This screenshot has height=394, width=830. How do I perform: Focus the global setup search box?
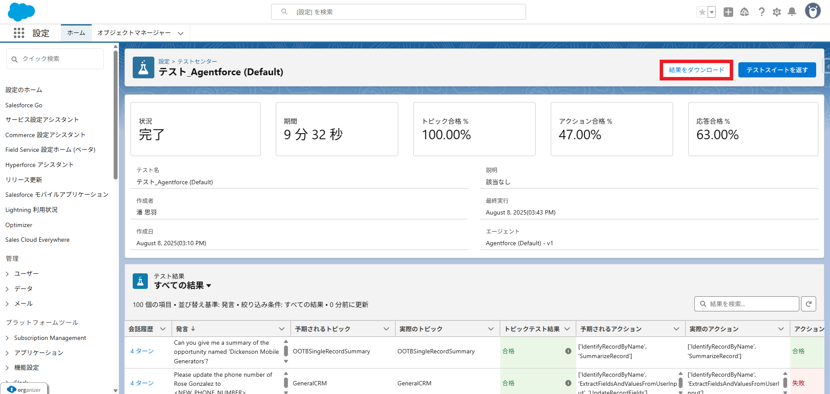tap(399, 12)
